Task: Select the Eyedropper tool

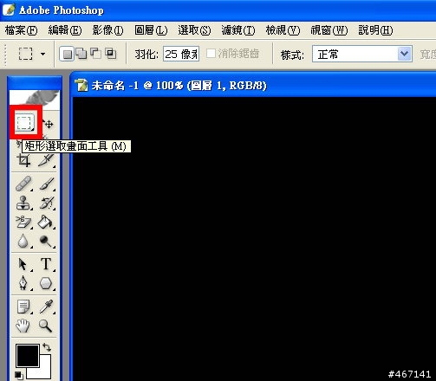Action: tap(46, 307)
